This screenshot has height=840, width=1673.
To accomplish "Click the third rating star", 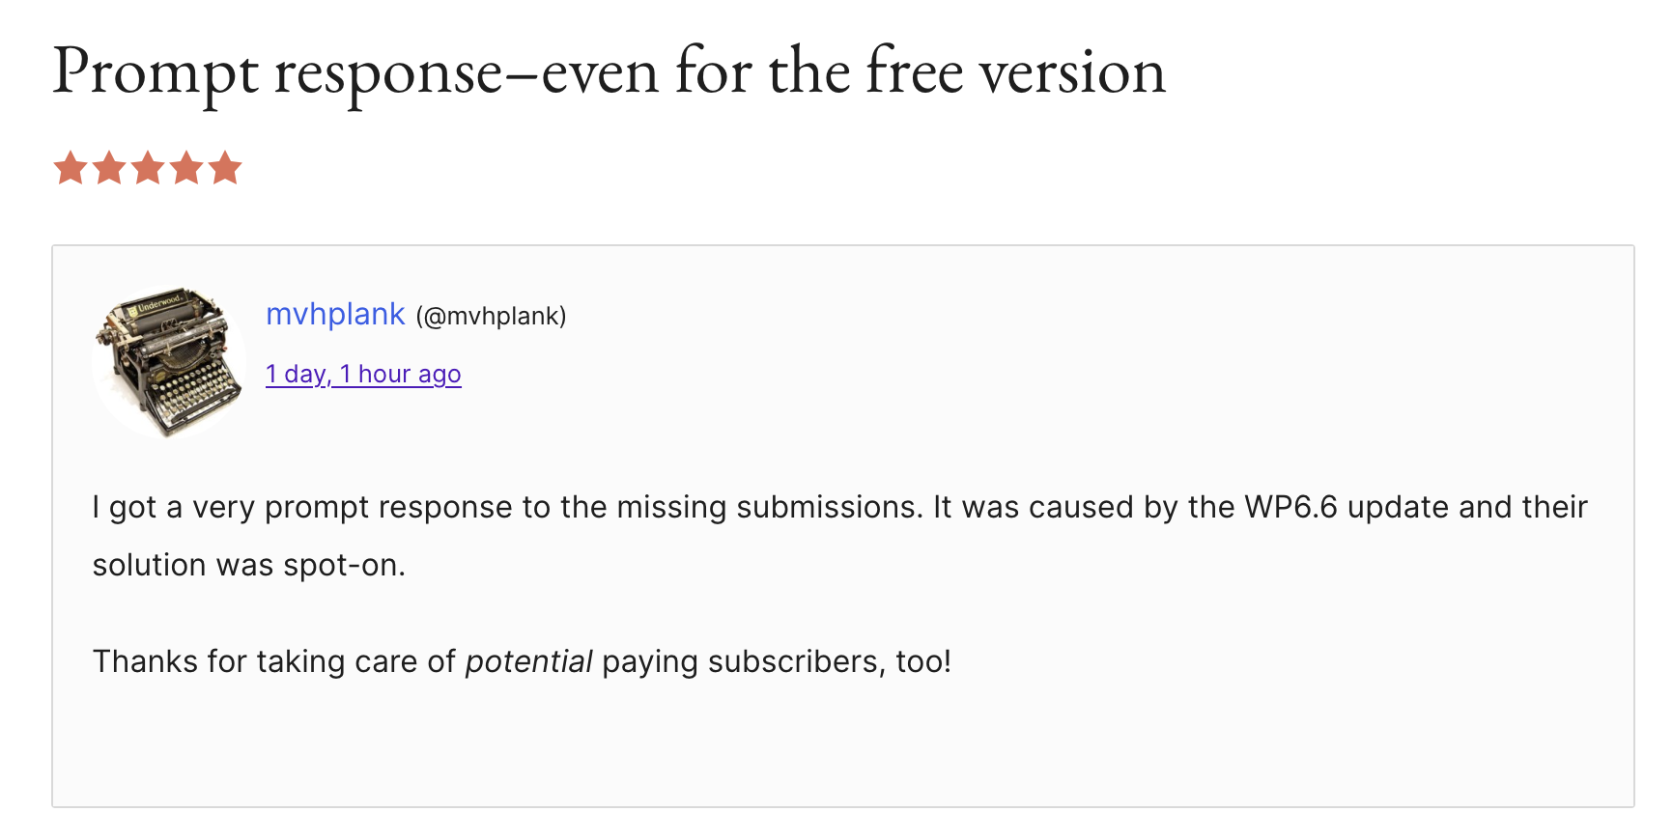I will pos(148,169).
